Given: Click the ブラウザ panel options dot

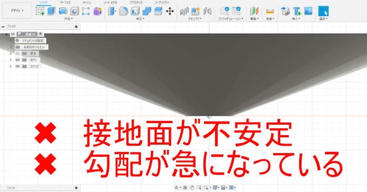Looking at the screenshot, I should click(x=76, y=27).
